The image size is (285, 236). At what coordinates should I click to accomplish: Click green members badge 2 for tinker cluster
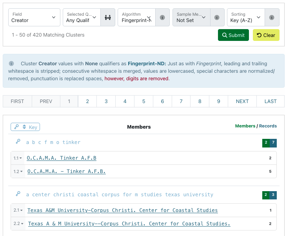point(266,143)
